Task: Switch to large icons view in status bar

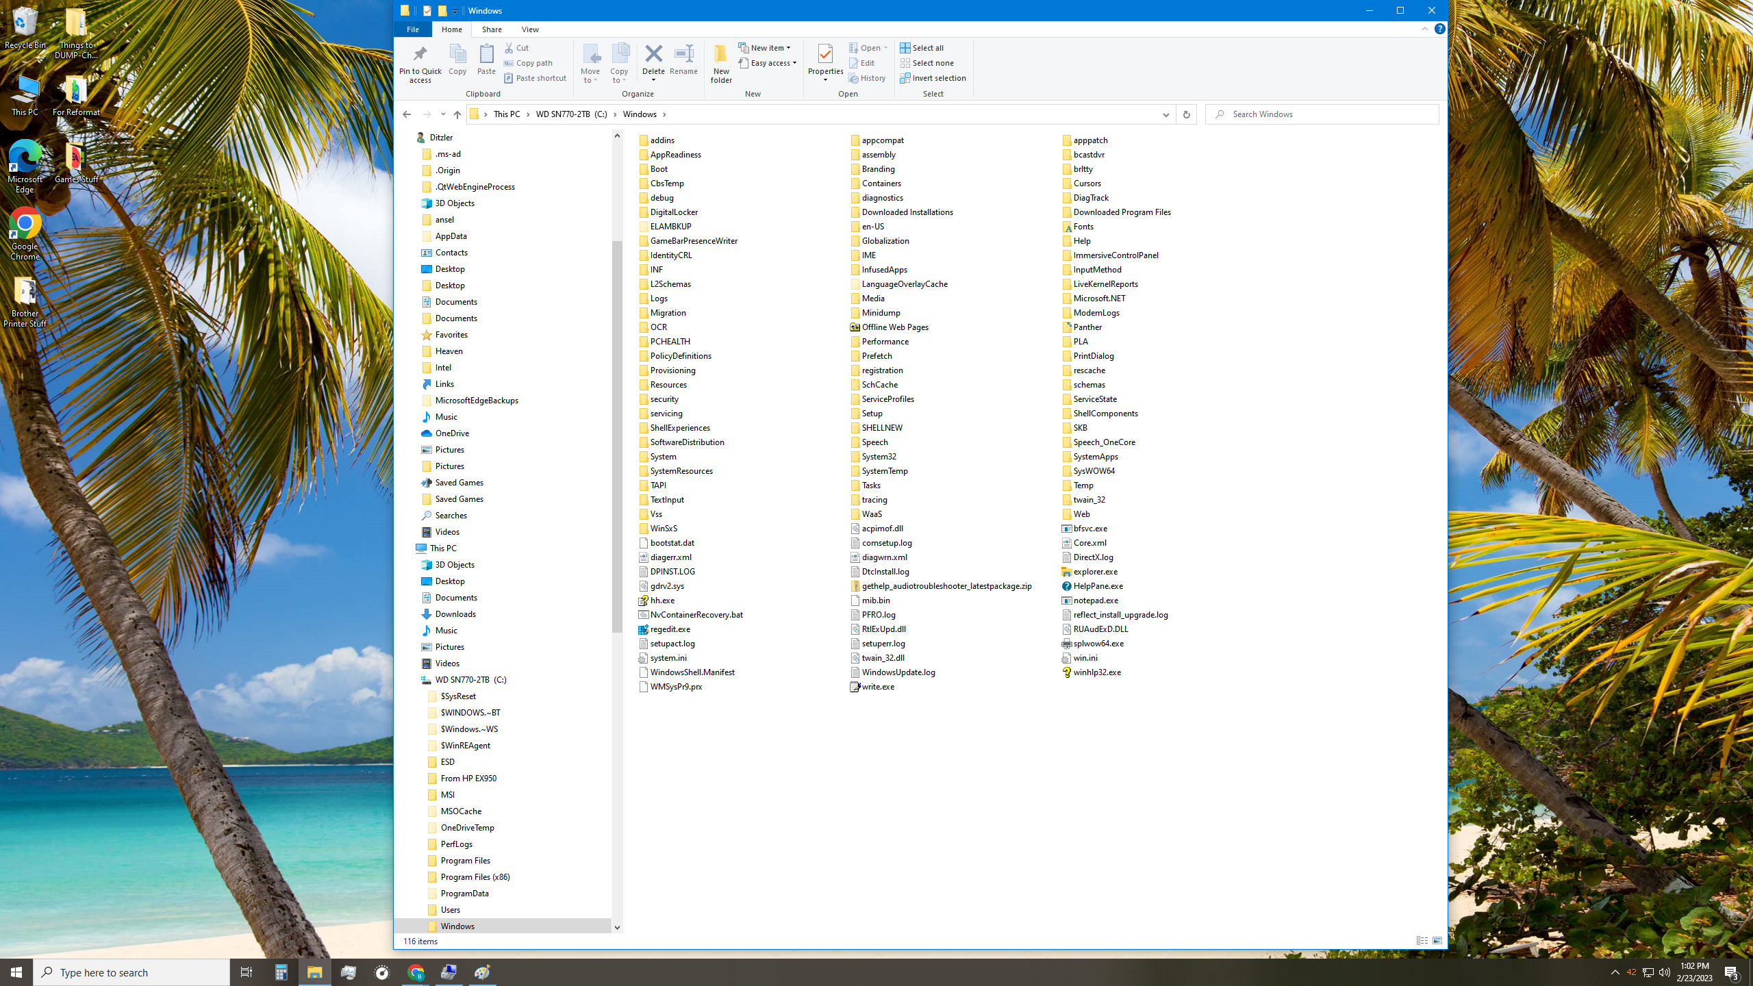Action: point(1437,941)
